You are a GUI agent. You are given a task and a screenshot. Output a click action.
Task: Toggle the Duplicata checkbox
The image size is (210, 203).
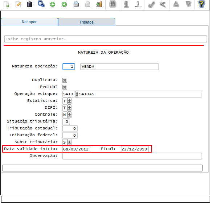click(x=65, y=80)
